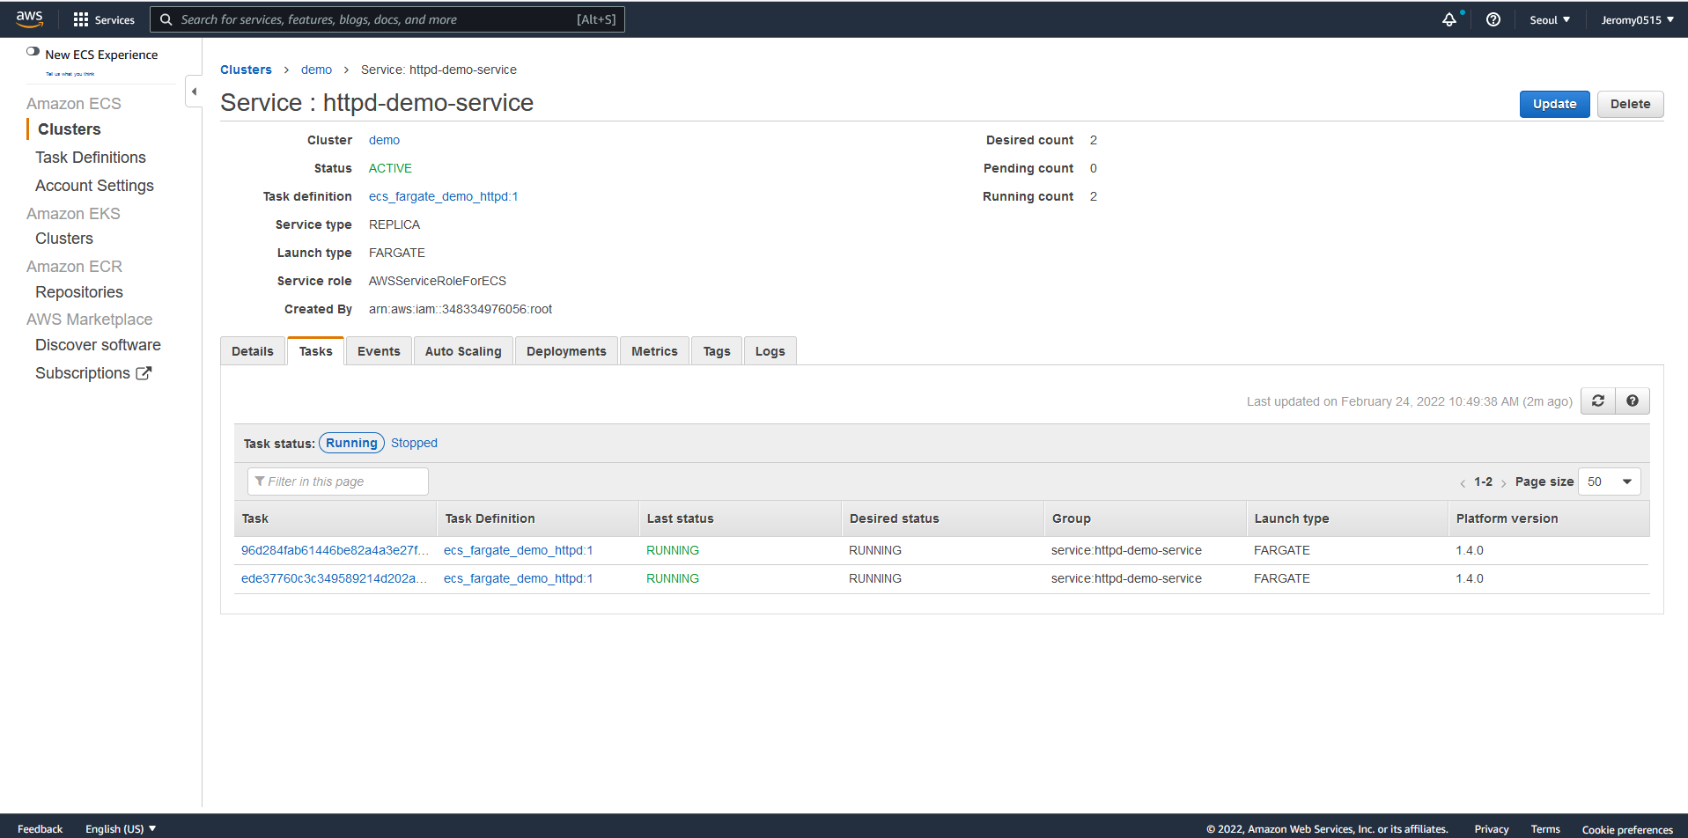Click the search magnifier icon

coord(166,19)
